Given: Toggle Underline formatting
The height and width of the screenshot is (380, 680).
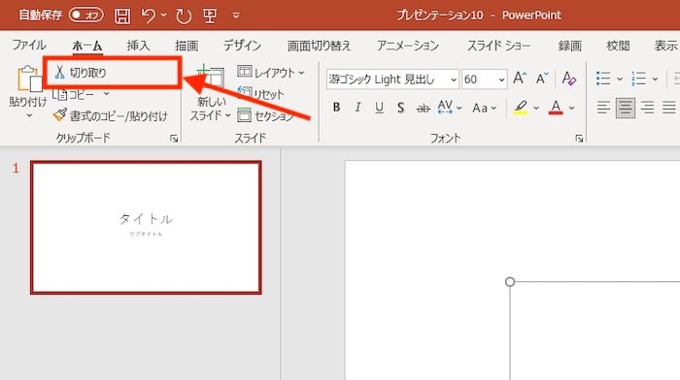Looking at the screenshot, I should tap(379, 108).
